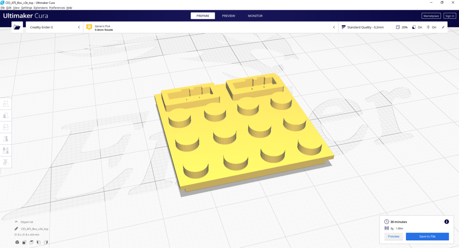Screen dimensions: 459x248
Task: Open the Preferences menu
Action: [57, 8]
